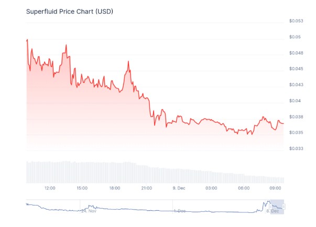Select the 15:00 time axis label
316x227 pixels.
point(82,188)
